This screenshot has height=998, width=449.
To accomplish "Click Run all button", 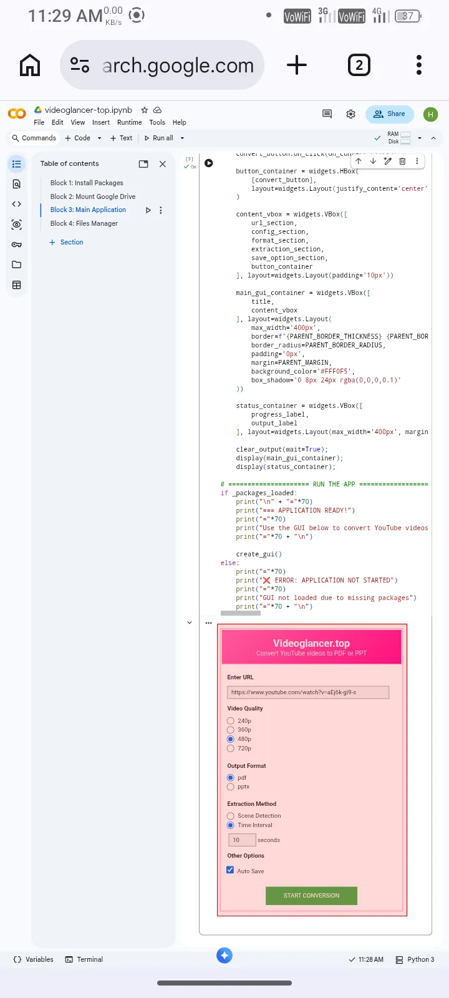I will (x=158, y=138).
